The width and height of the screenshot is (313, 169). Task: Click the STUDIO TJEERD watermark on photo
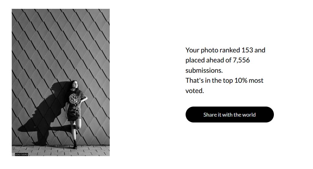pyautogui.click(x=20, y=155)
